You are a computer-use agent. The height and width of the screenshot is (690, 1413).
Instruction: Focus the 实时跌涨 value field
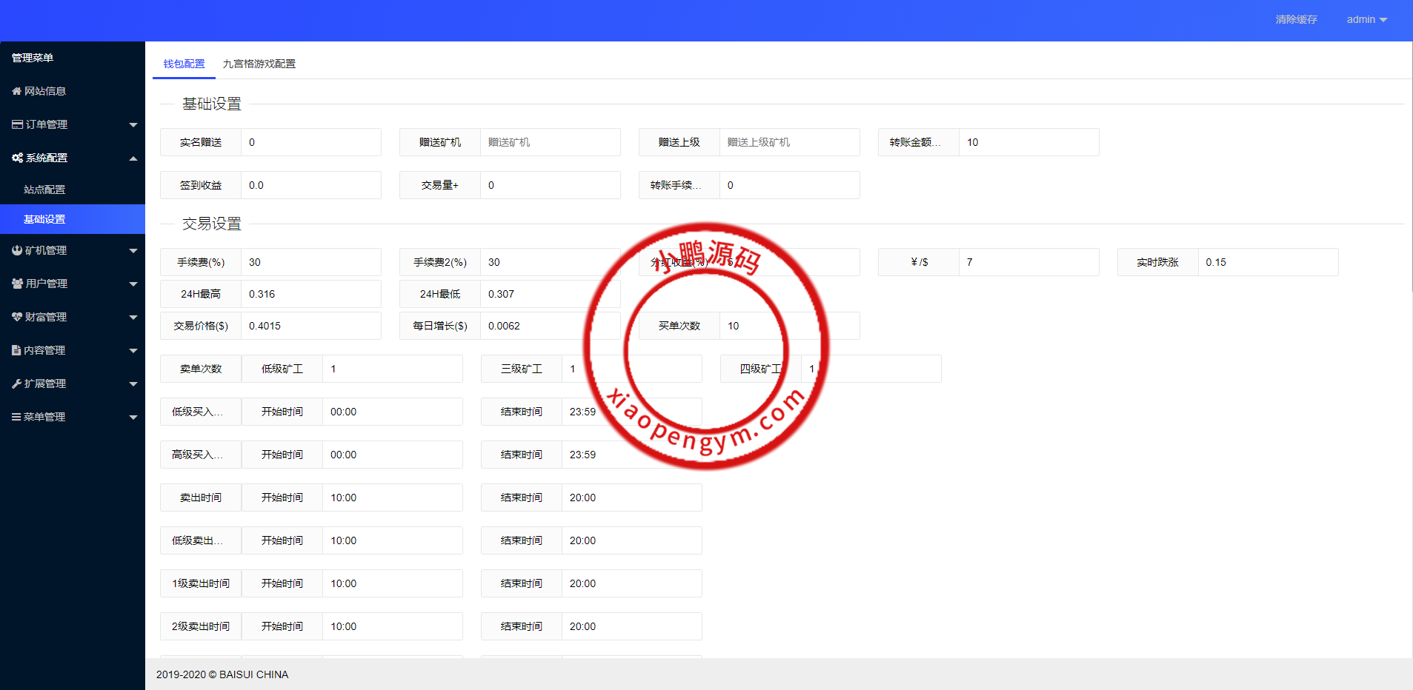point(1267,262)
